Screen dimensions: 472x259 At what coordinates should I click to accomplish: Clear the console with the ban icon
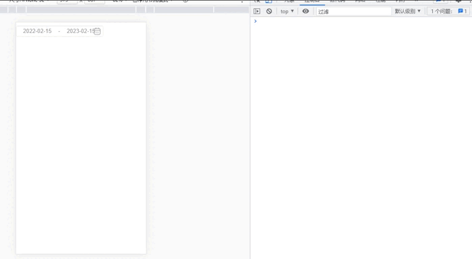pyautogui.click(x=269, y=11)
